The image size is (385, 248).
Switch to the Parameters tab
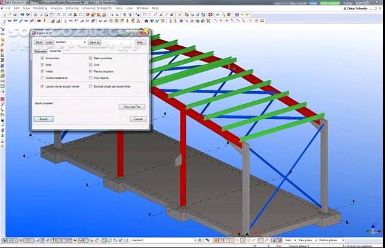click(40, 52)
